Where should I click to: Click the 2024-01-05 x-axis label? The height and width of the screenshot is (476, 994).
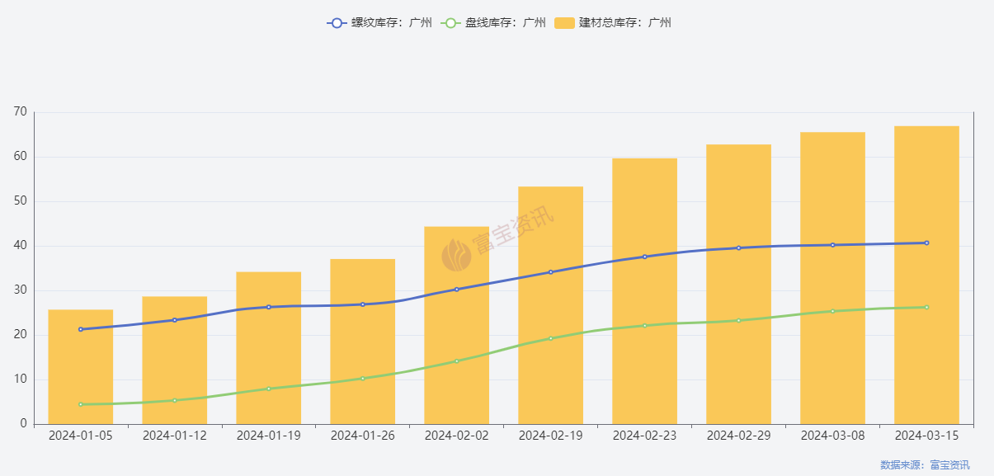81,436
